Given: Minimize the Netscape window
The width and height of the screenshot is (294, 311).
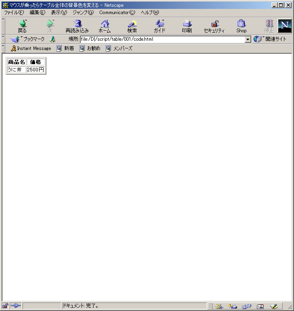Looking at the screenshot, I should (x=274, y=5).
